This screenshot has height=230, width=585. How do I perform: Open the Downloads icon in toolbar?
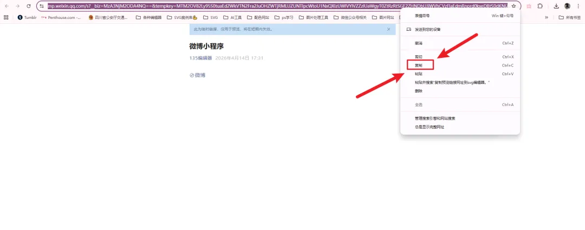(556, 6)
